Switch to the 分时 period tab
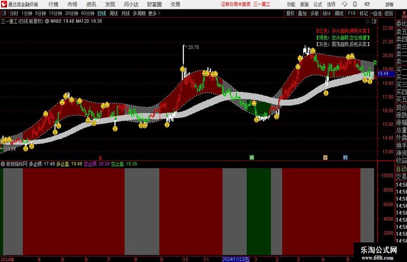This screenshot has width=407, height=262. click(x=14, y=13)
